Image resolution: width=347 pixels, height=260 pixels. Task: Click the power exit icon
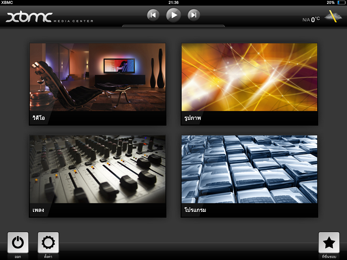point(18,243)
